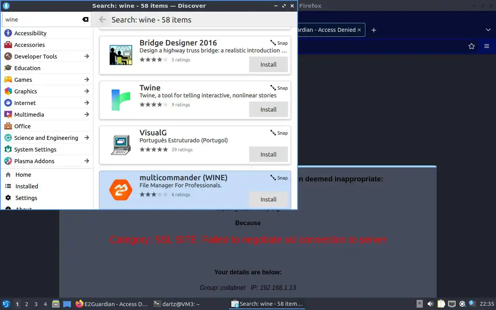
Task: Expand Developer Tools subcategories arrow
Action: 86,57
